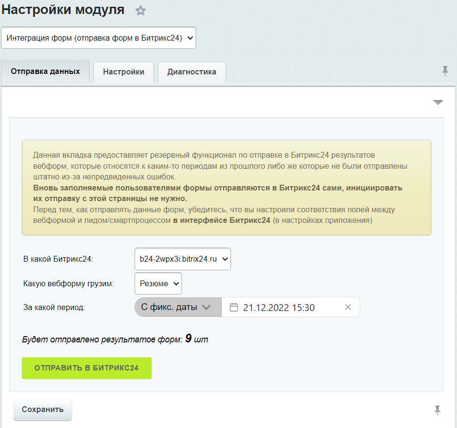Open the calendar picker icon in date field

tap(234, 307)
